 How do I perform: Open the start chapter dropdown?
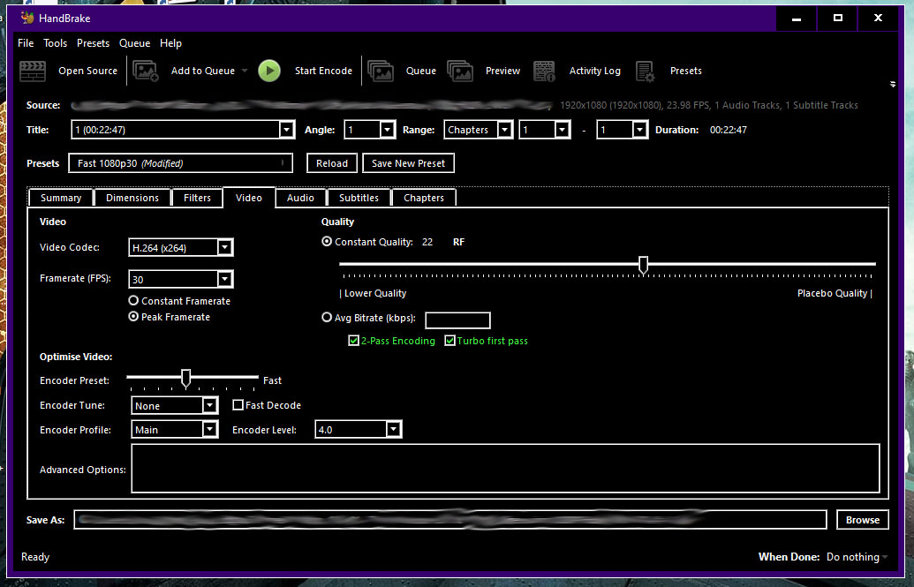[562, 130]
